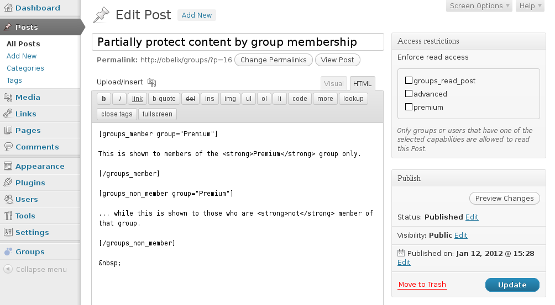
Task: Check the advanced capability checkbox
Action: (409, 94)
